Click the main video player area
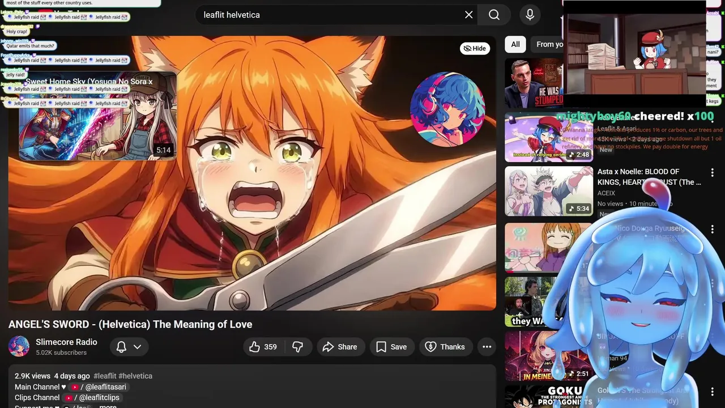 252,173
